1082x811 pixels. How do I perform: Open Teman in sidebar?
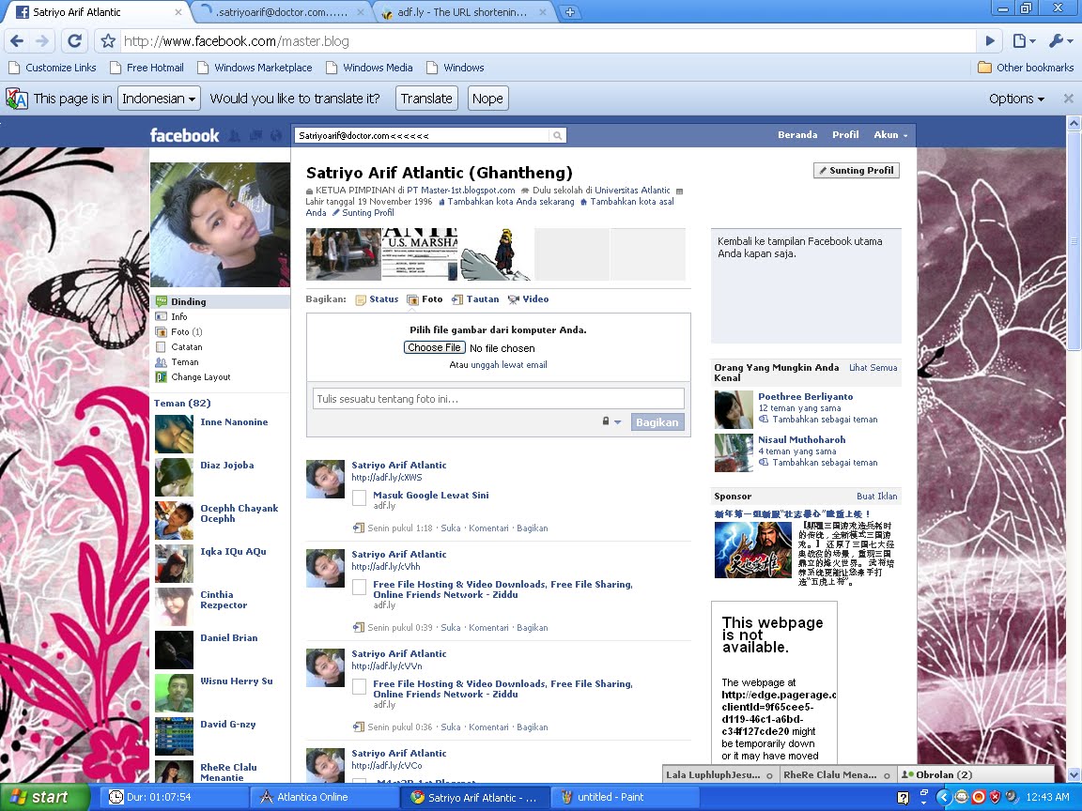[184, 362]
